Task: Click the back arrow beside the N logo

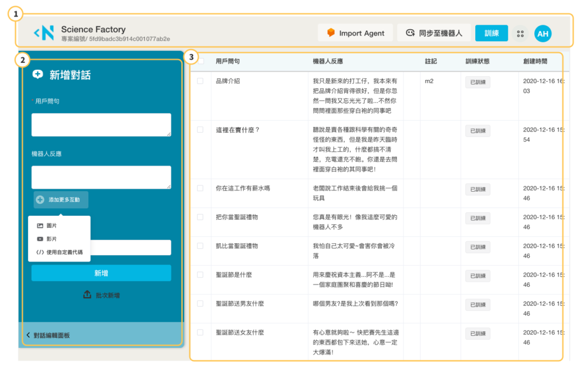Action: [36, 33]
